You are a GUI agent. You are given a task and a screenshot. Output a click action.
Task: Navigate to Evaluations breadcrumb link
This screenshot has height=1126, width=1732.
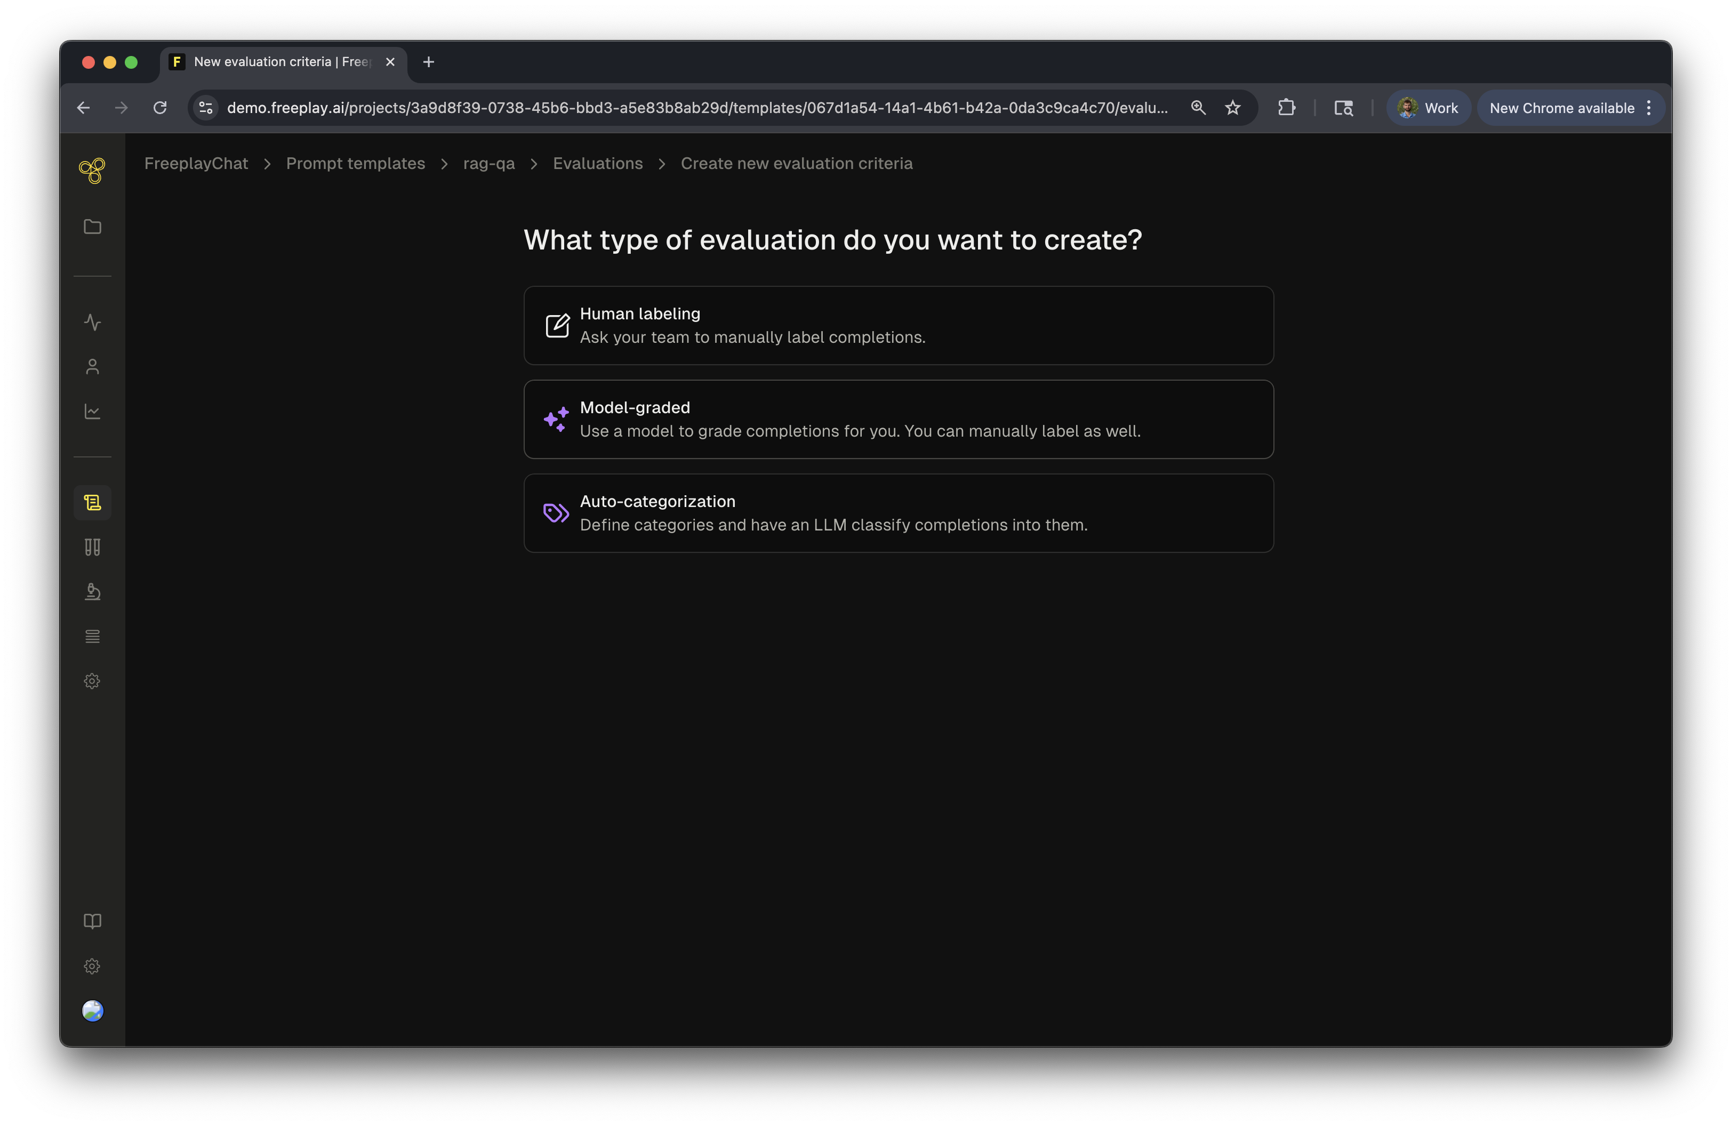[597, 164]
